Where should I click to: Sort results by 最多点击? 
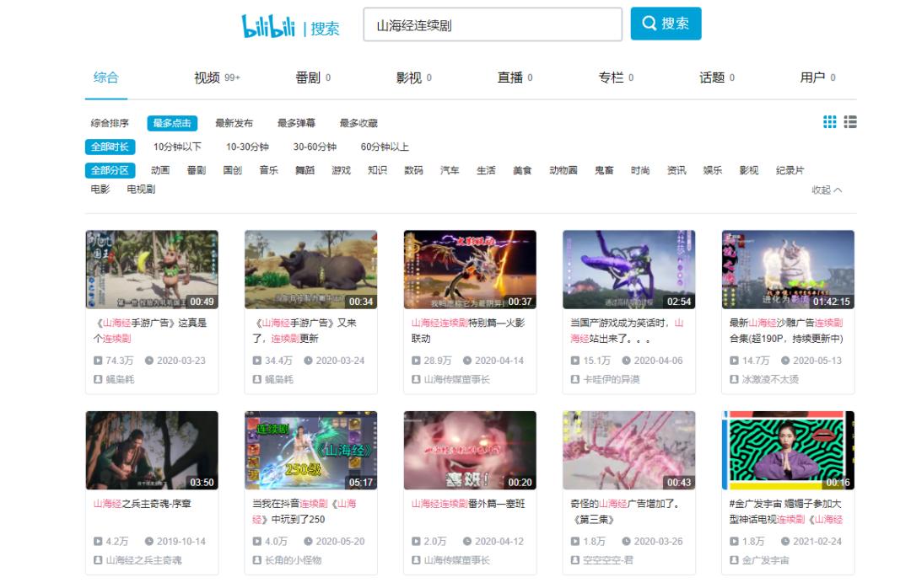pos(172,123)
